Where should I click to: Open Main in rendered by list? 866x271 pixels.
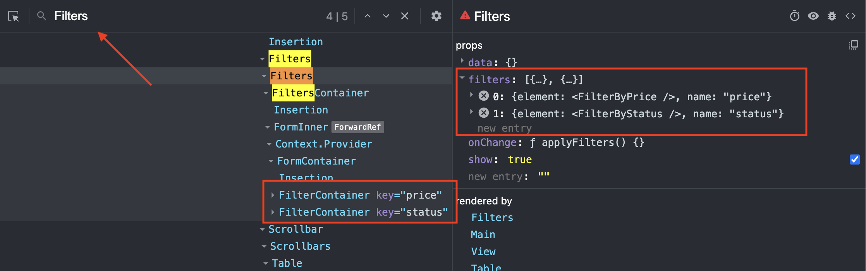(483, 235)
